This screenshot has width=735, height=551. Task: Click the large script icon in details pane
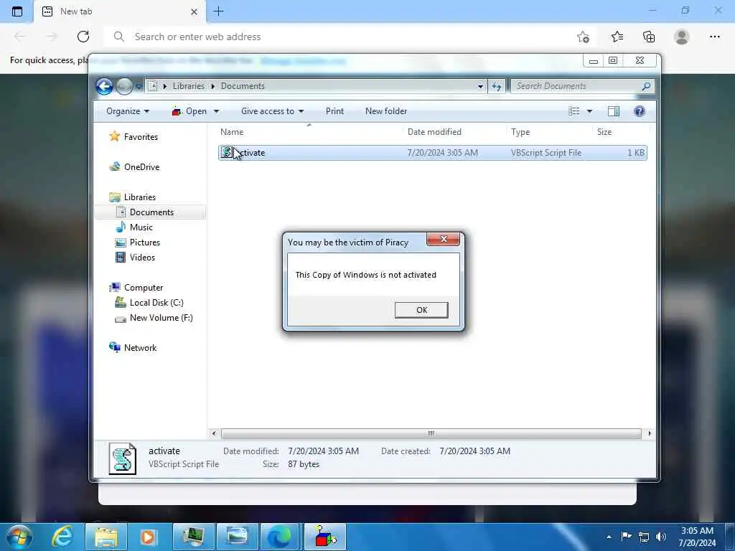click(x=122, y=458)
